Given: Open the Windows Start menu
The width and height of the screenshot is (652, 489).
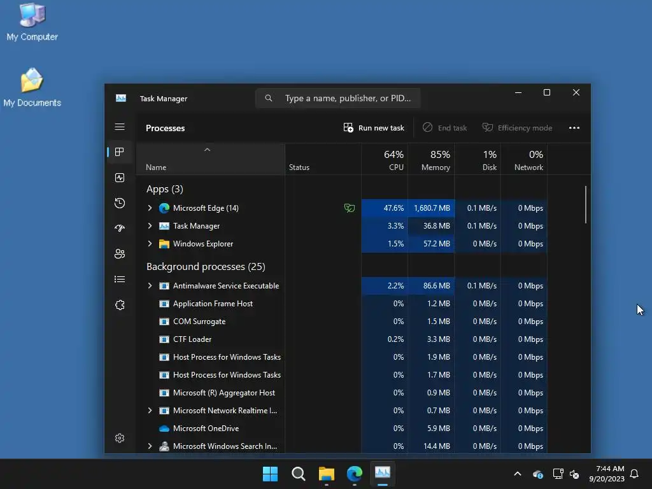Looking at the screenshot, I should click(270, 474).
